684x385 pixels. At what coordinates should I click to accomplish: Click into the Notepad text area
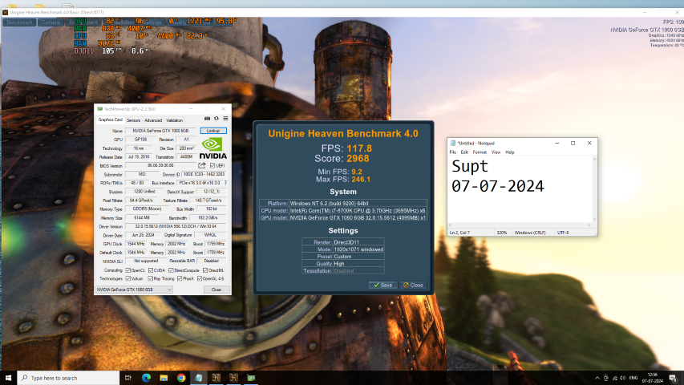pyautogui.click(x=520, y=189)
